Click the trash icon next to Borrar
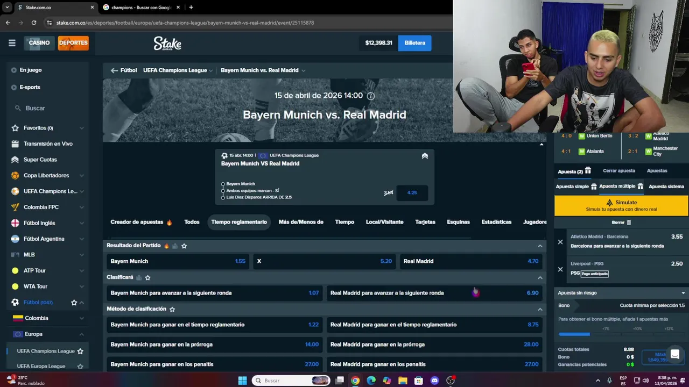This screenshot has height=387, width=689. 629,223
